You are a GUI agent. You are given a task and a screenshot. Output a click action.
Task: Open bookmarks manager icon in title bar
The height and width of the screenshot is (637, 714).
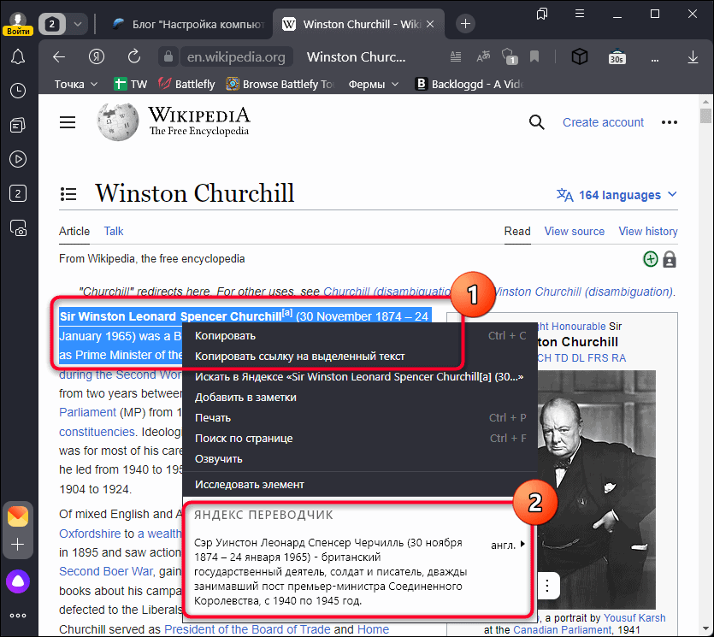pyautogui.click(x=542, y=14)
